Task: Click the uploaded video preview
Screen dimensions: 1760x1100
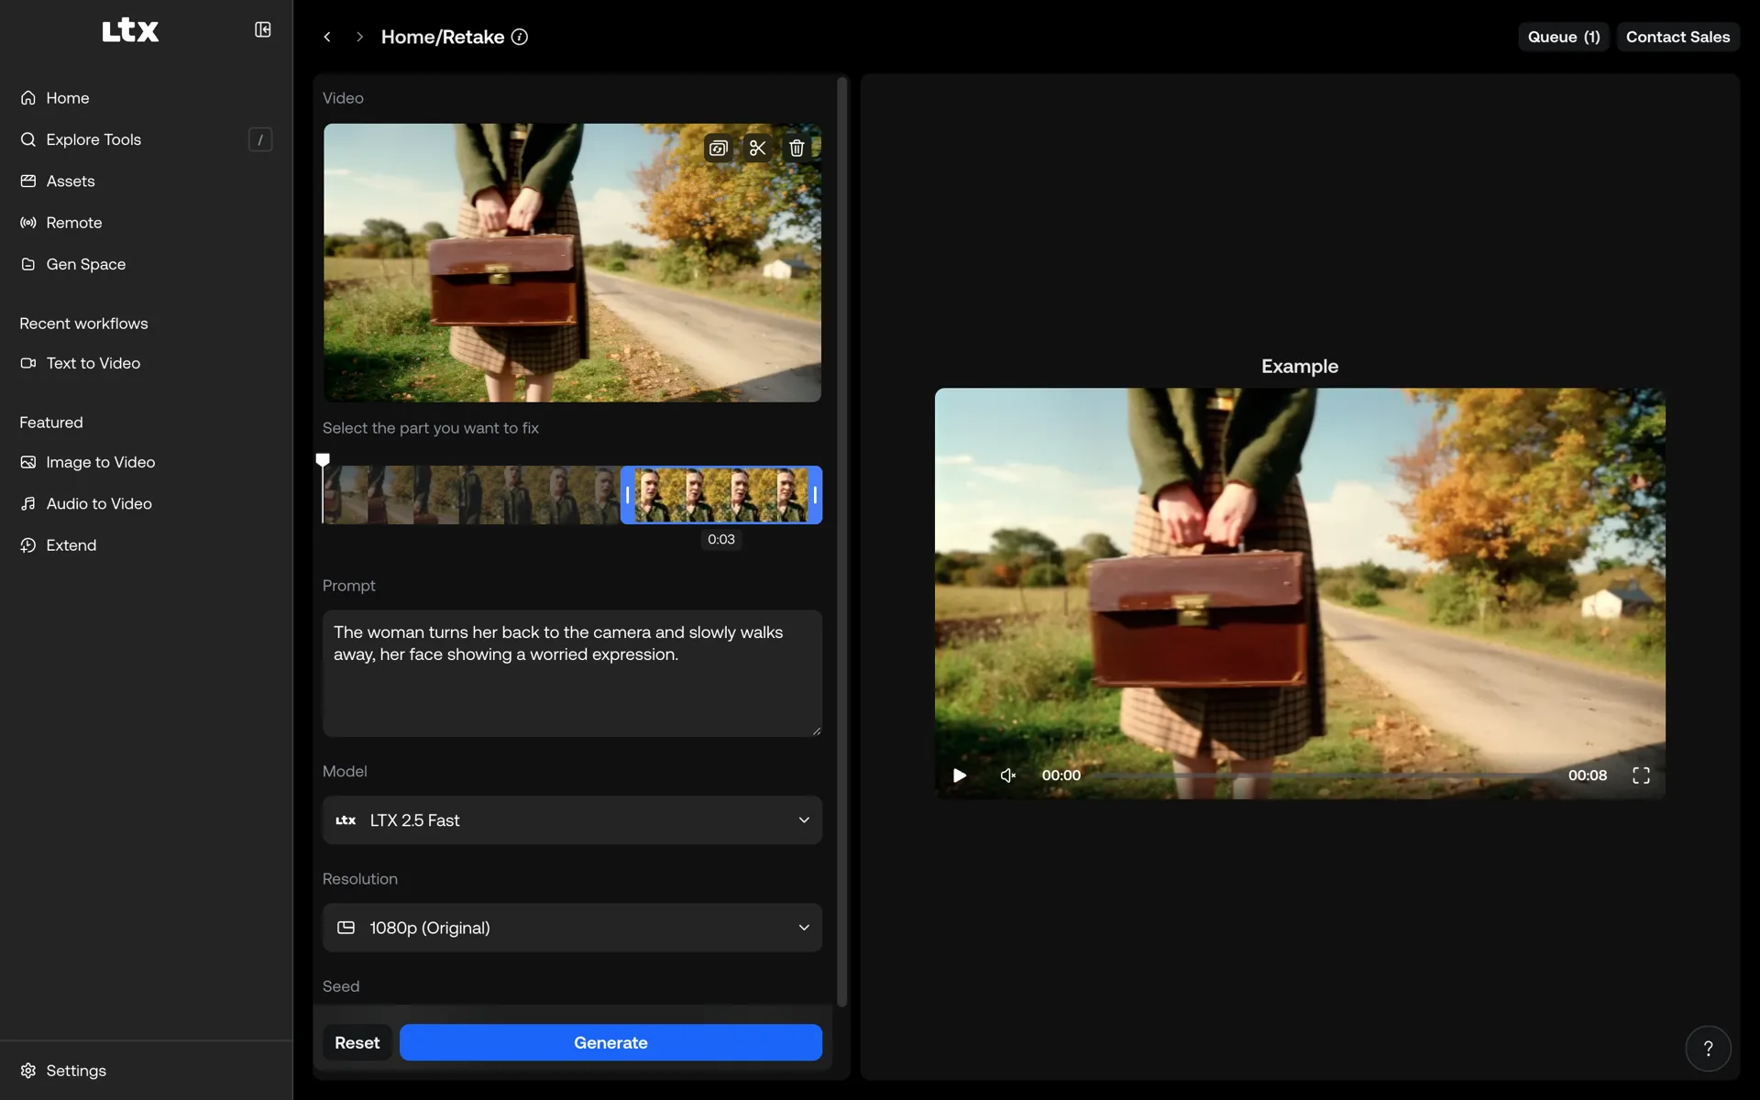Action: 572,263
